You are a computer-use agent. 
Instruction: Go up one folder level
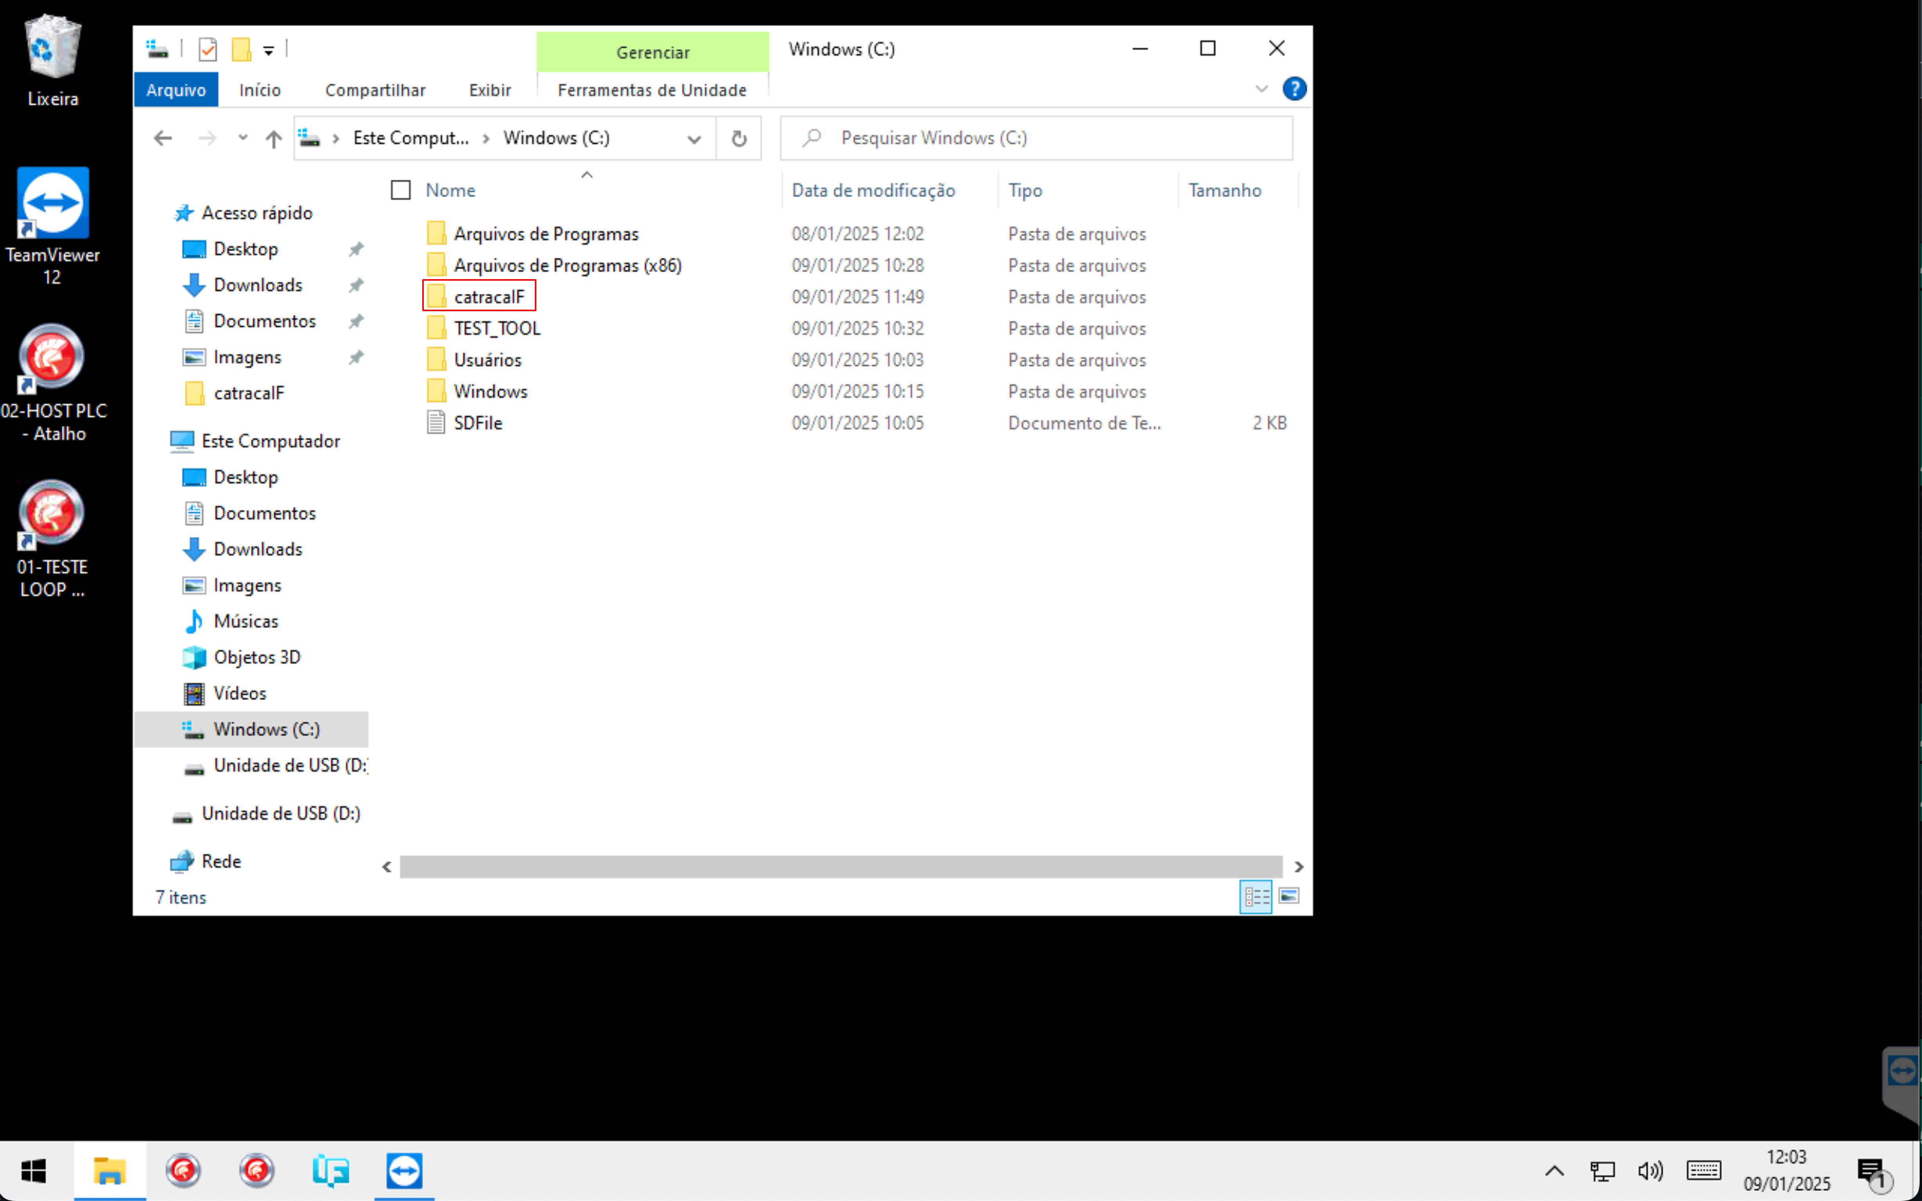point(273,138)
